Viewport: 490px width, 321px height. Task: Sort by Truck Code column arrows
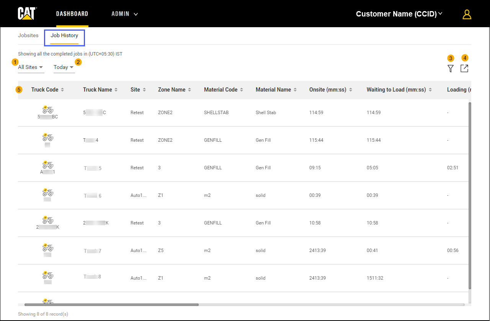pyautogui.click(x=62, y=90)
